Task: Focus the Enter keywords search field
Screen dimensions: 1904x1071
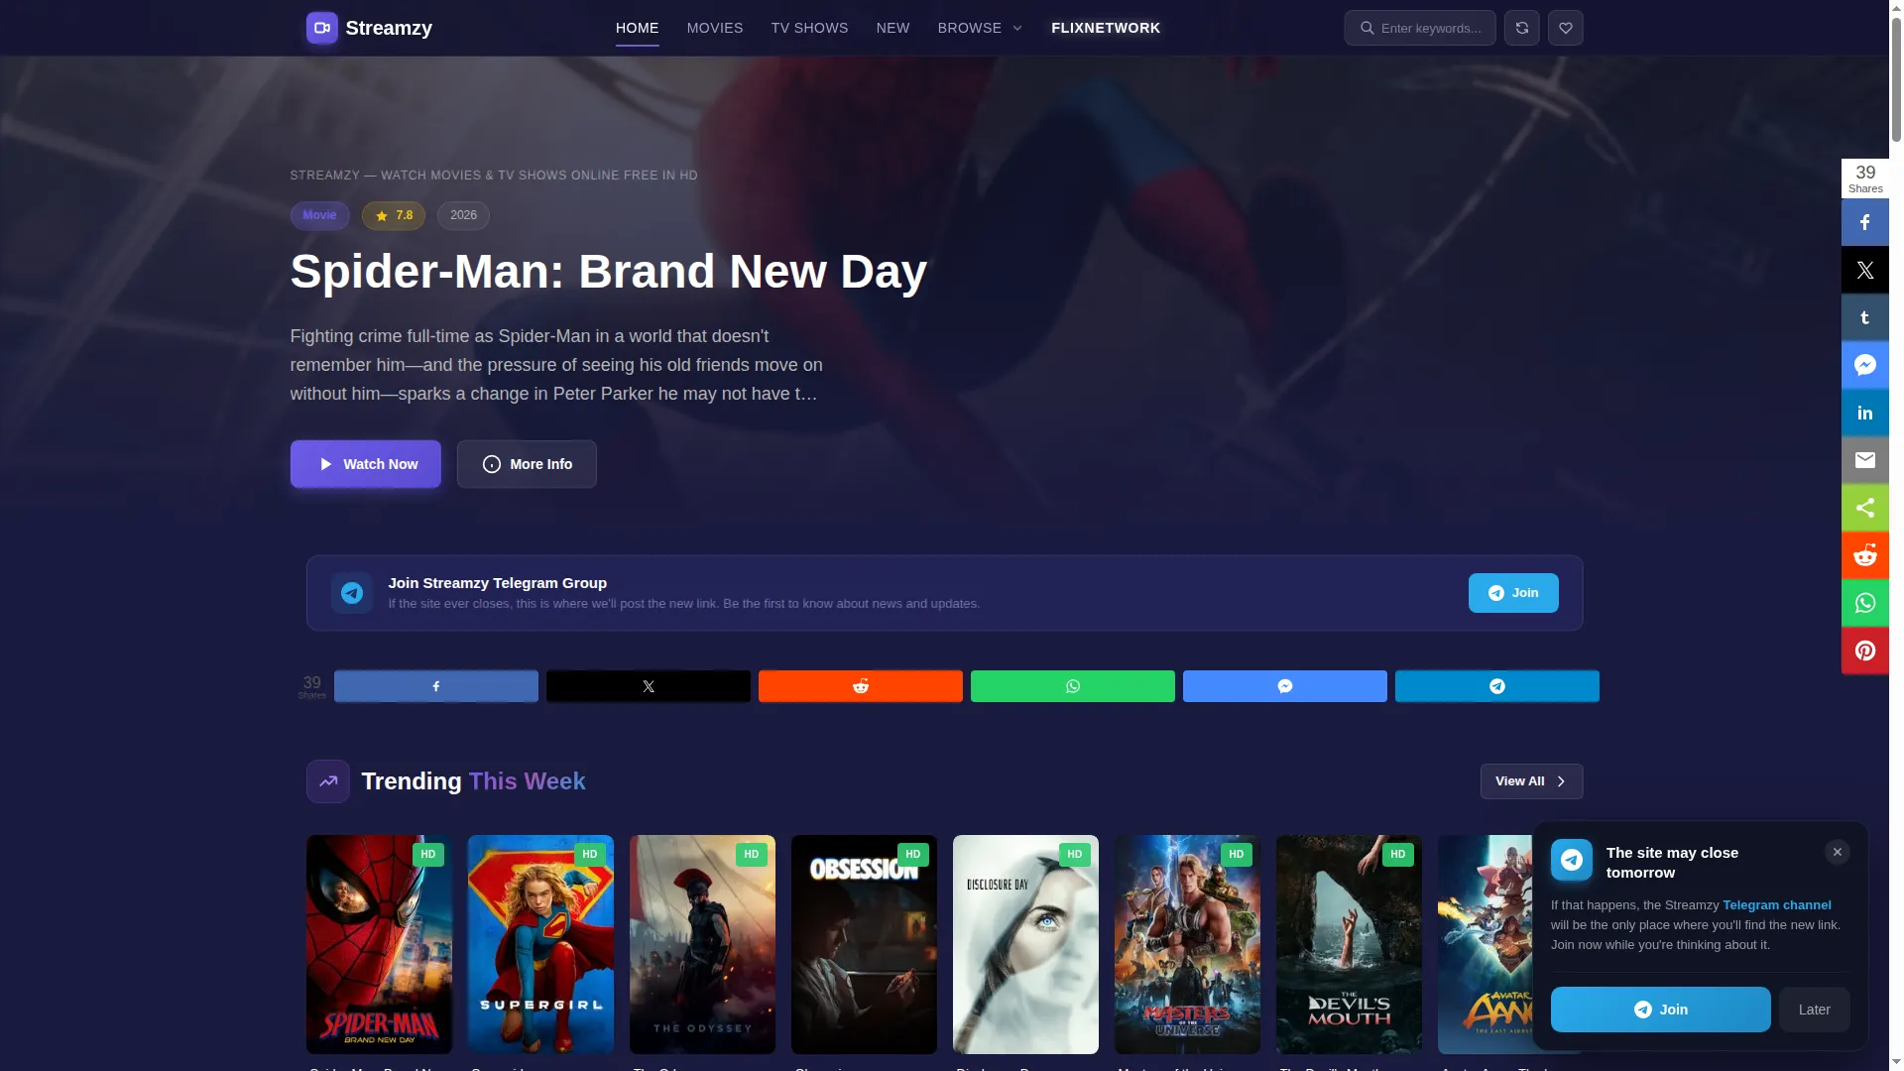Action: [1420, 28]
